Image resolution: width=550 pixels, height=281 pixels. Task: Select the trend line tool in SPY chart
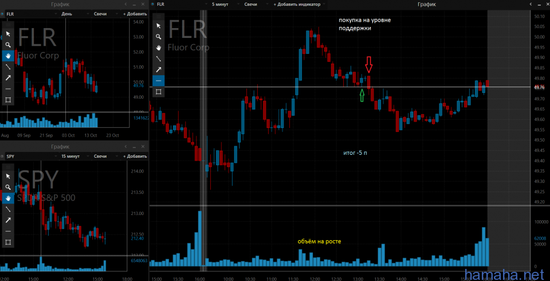pyautogui.click(x=8, y=209)
